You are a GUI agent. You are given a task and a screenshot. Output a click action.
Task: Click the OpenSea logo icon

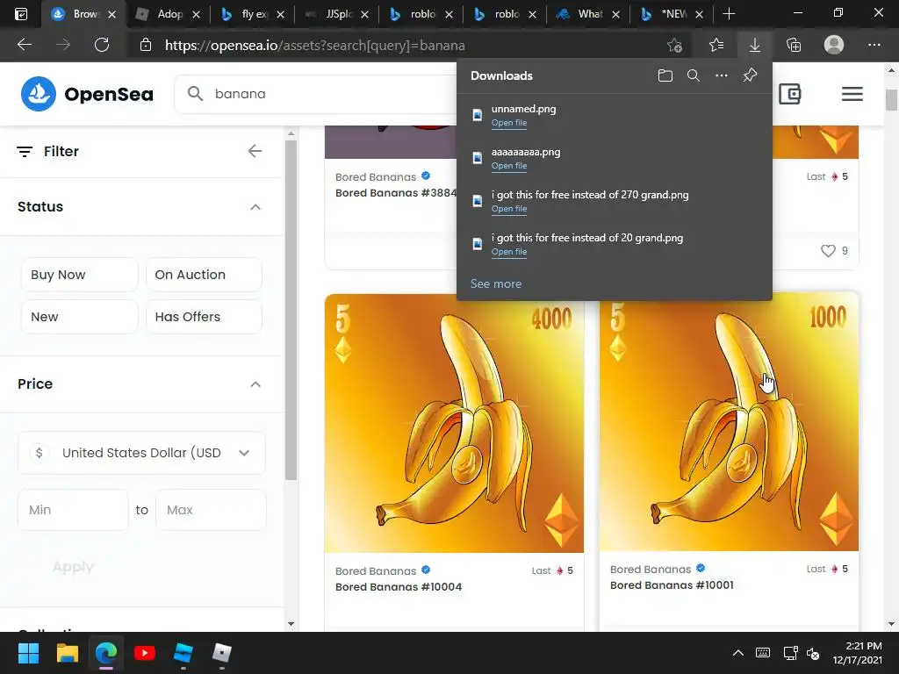coord(39,94)
